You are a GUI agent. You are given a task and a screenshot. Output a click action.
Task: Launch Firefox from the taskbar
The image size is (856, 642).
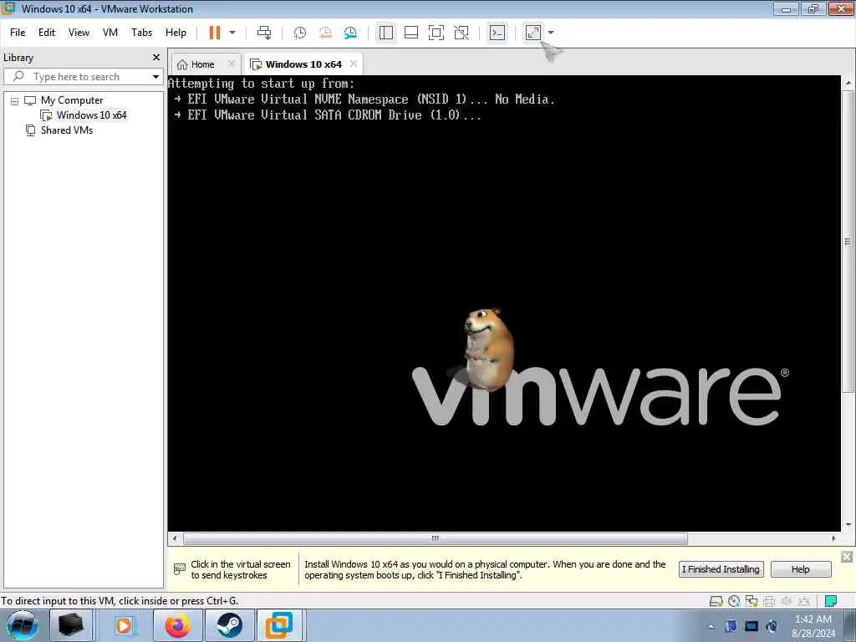click(177, 625)
